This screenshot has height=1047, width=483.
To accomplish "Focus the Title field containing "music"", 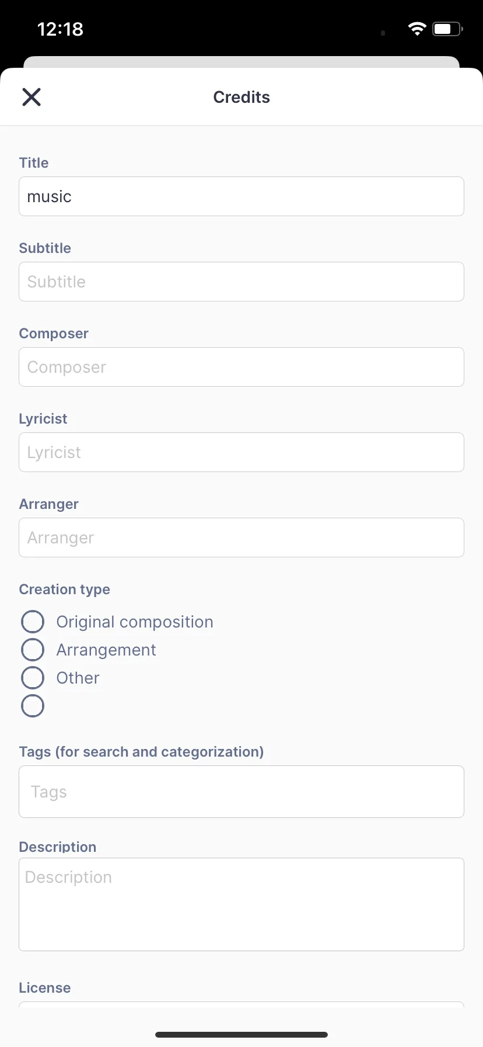I will 242,196.
